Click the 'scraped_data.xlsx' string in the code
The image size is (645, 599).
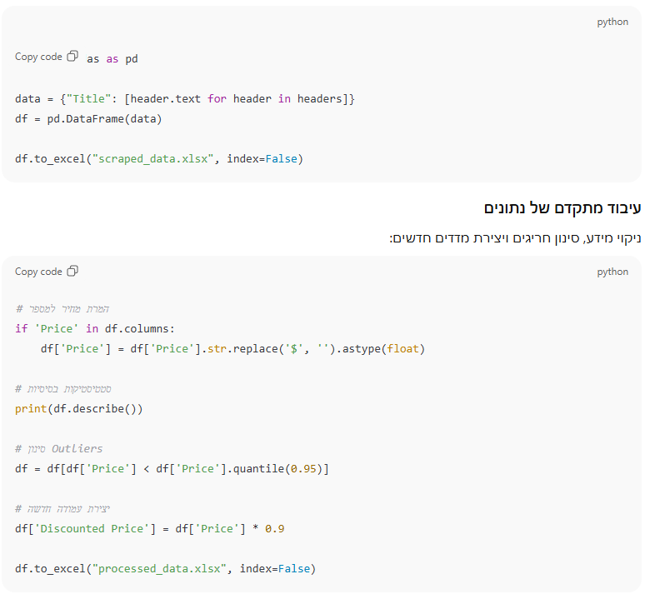click(156, 158)
